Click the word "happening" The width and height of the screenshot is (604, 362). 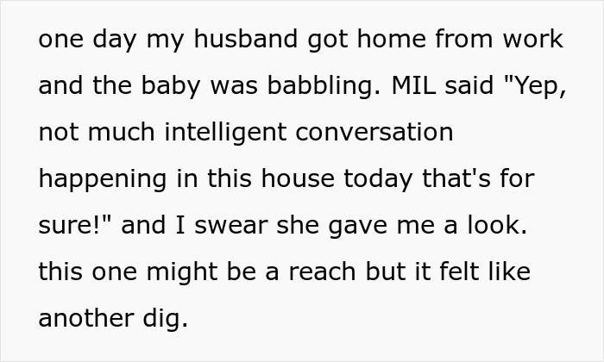coord(102,179)
